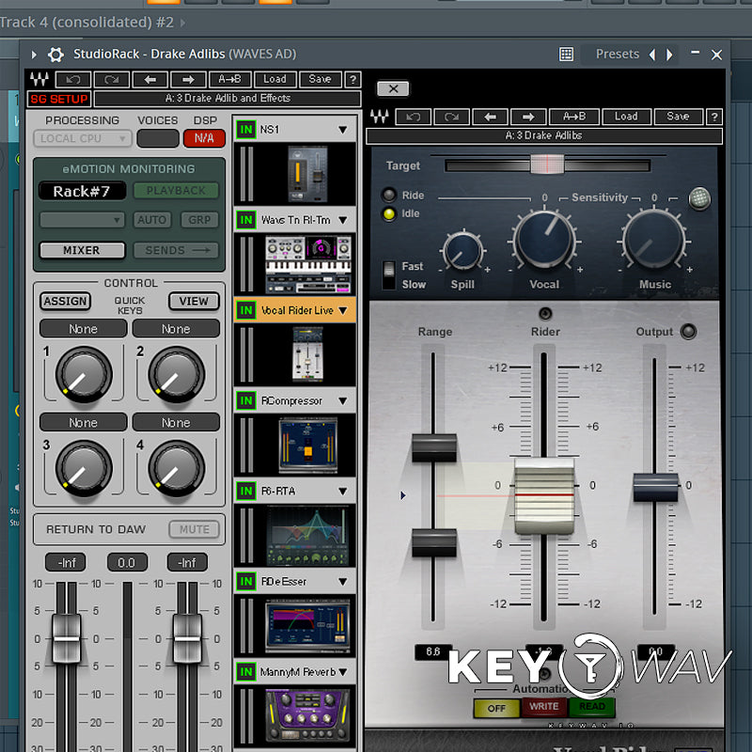Open RCompressor slot dropdown arrow
Image resolution: width=752 pixels, height=752 pixels.
[343, 401]
